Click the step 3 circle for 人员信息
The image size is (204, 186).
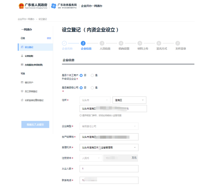(x=102, y=43)
